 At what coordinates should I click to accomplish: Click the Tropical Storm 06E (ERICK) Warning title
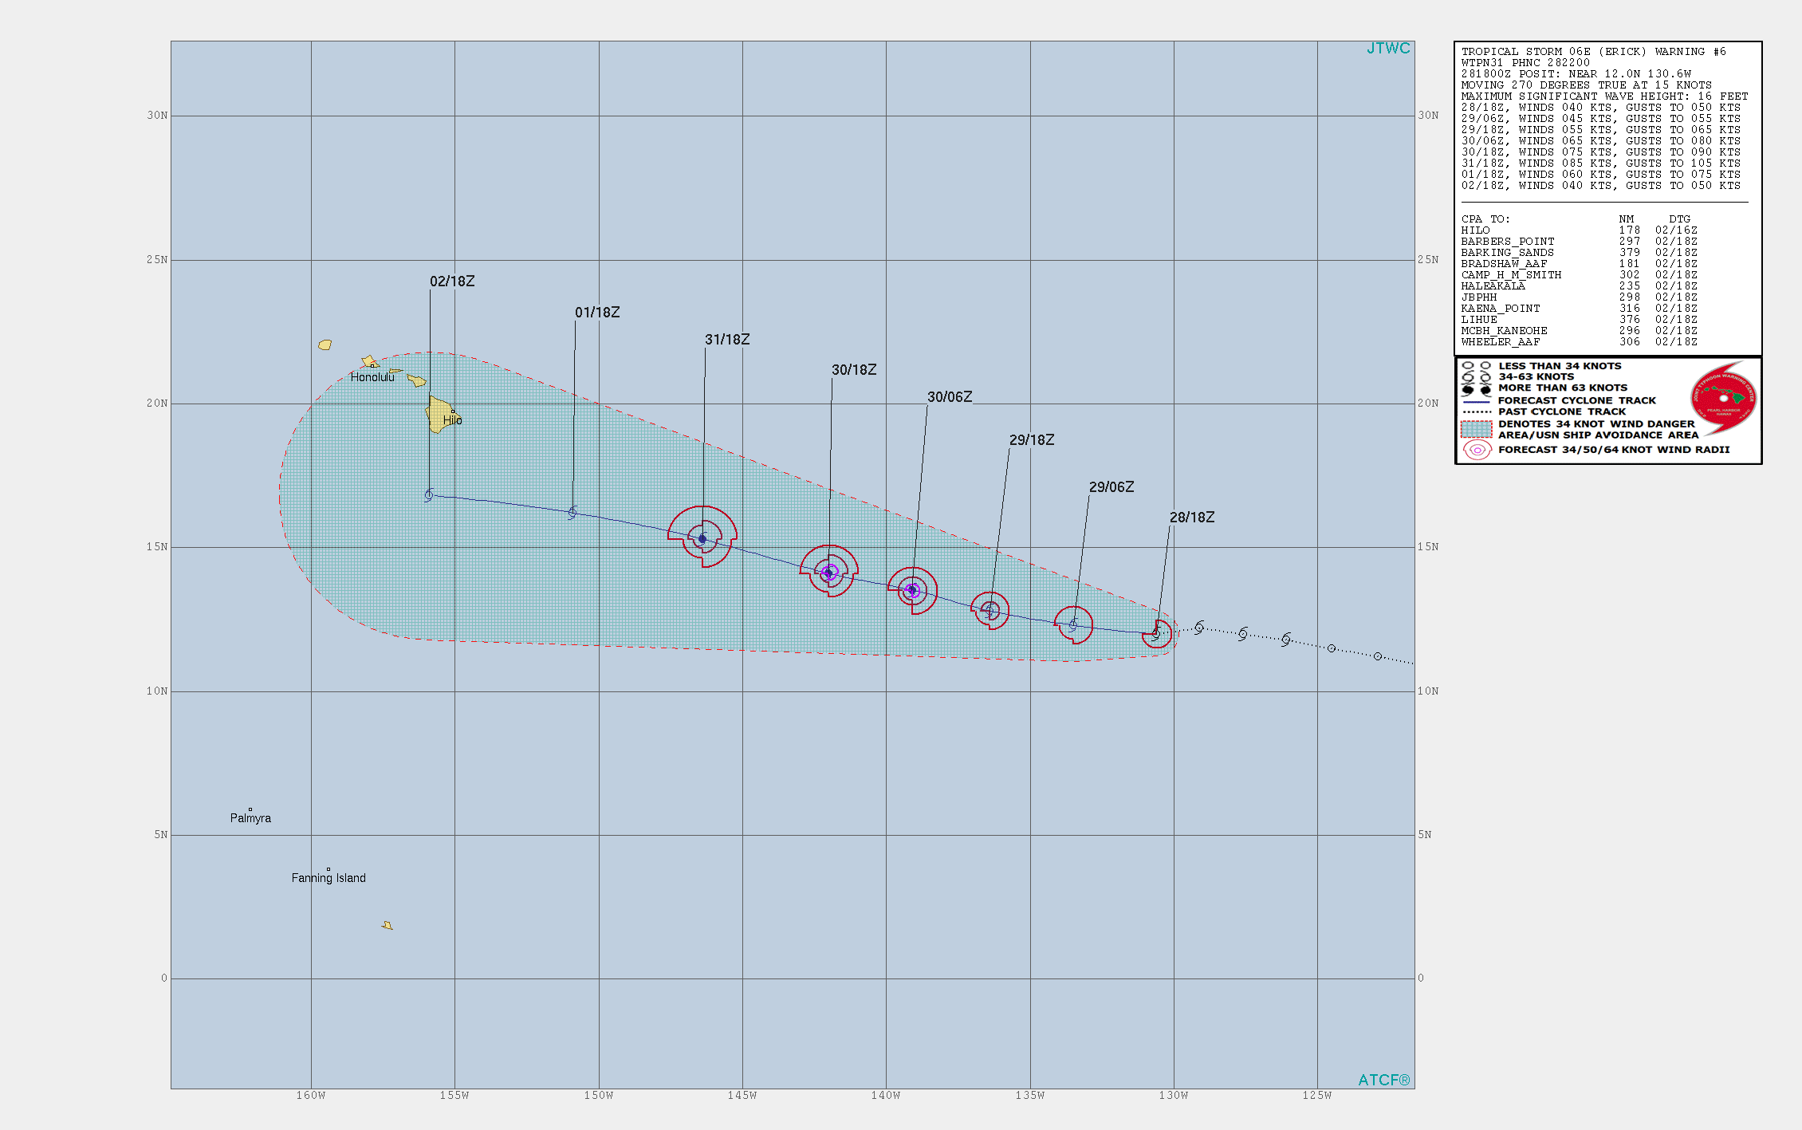[1593, 52]
